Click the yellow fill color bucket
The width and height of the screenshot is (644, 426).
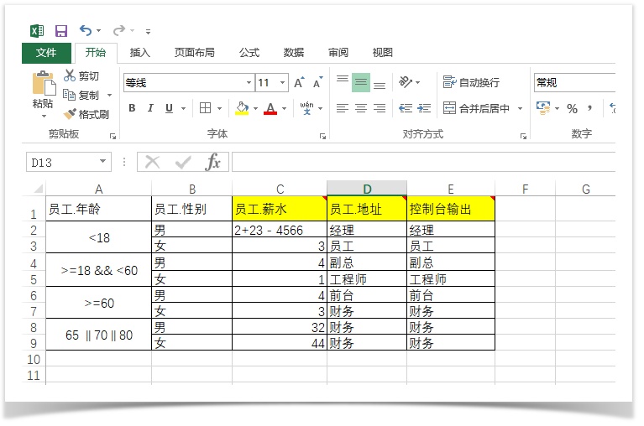pyautogui.click(x=242, y=108)
